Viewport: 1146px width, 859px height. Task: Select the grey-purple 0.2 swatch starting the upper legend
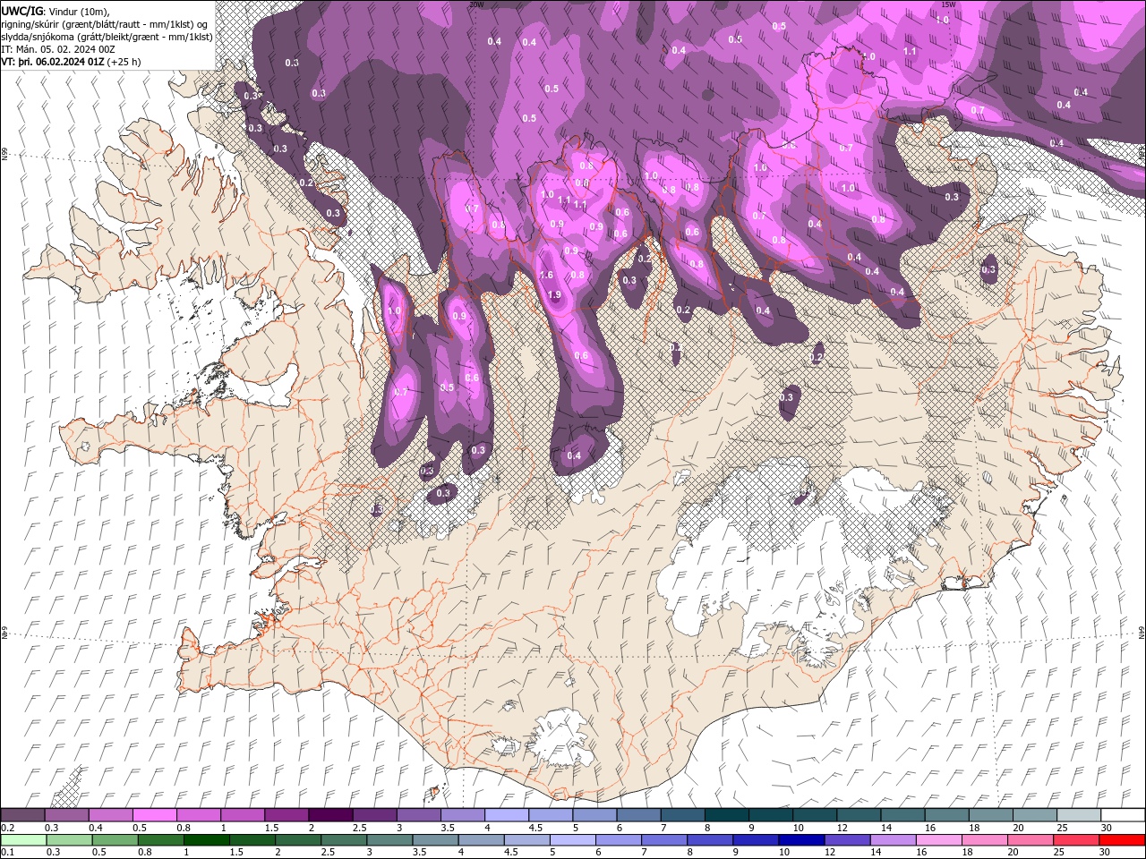[23, 815]
